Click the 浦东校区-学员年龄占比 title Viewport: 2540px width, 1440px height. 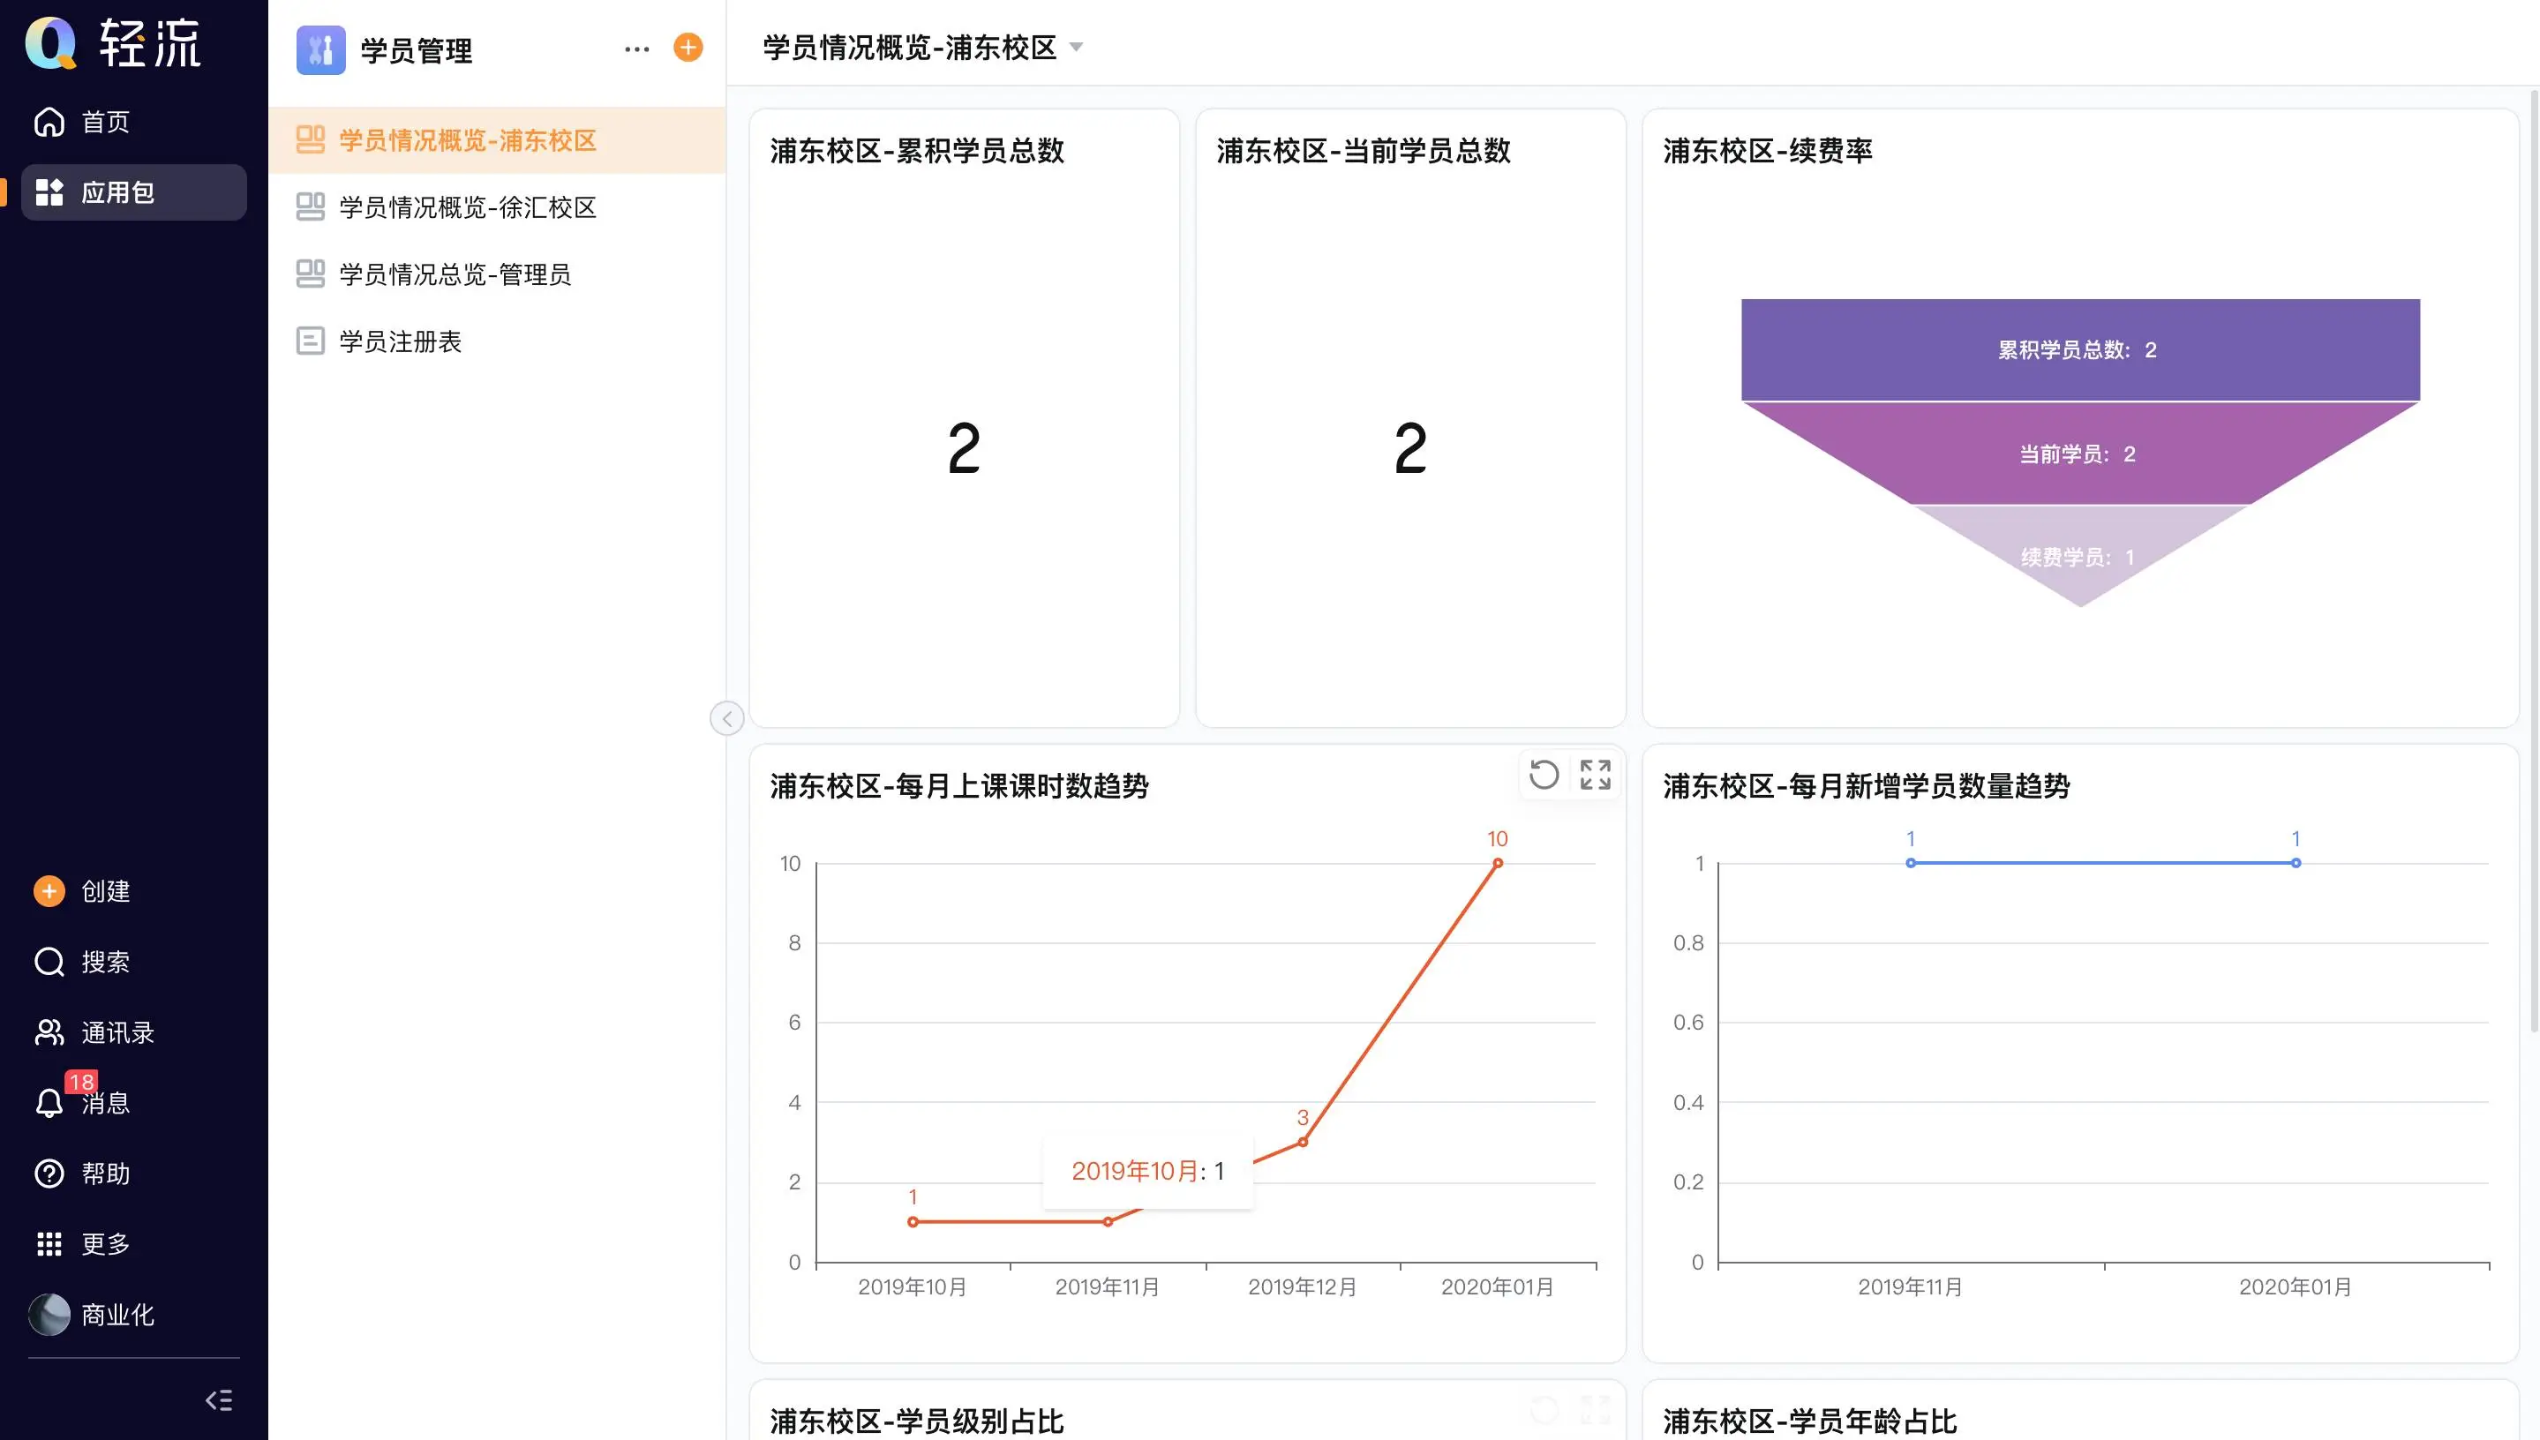click(x=1810, y=1421)
